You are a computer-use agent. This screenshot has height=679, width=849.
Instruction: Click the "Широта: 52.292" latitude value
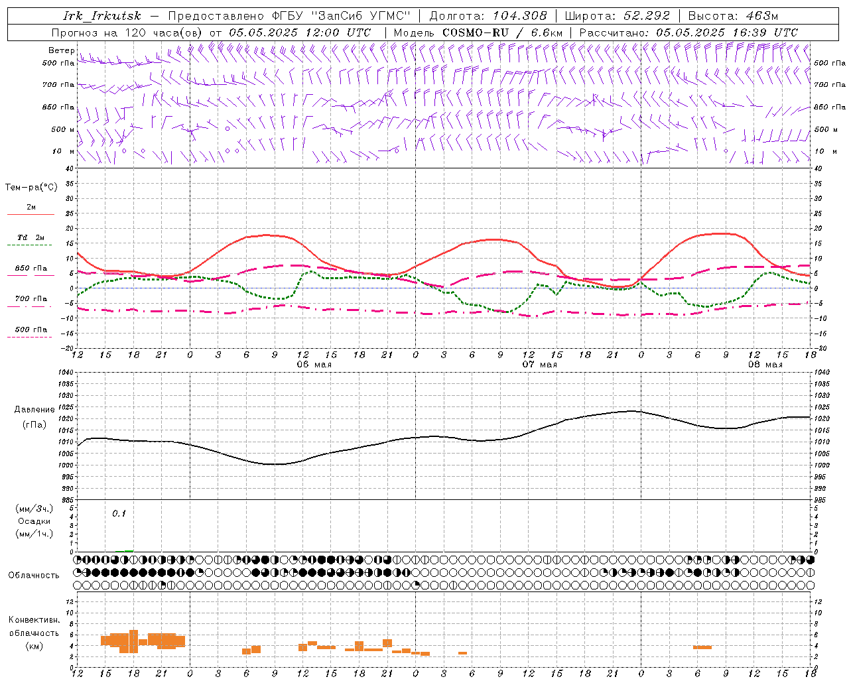617,16
